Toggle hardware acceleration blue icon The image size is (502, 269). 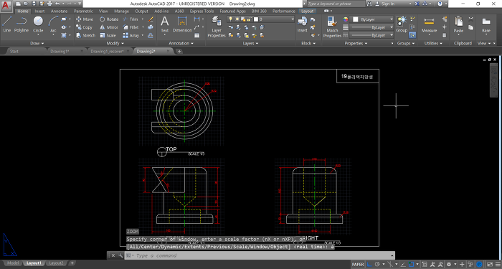(479, 265)
